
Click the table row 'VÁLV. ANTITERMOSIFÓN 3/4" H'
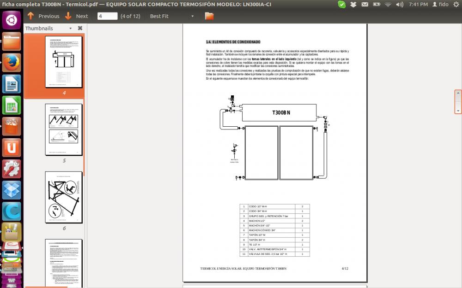274,249
